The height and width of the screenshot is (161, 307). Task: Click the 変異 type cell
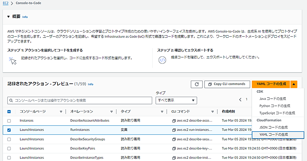click(124, 130)
